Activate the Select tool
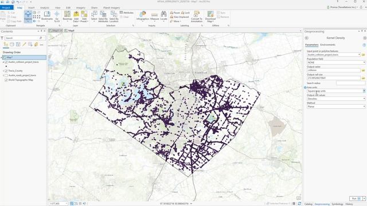 pos(94,16)
